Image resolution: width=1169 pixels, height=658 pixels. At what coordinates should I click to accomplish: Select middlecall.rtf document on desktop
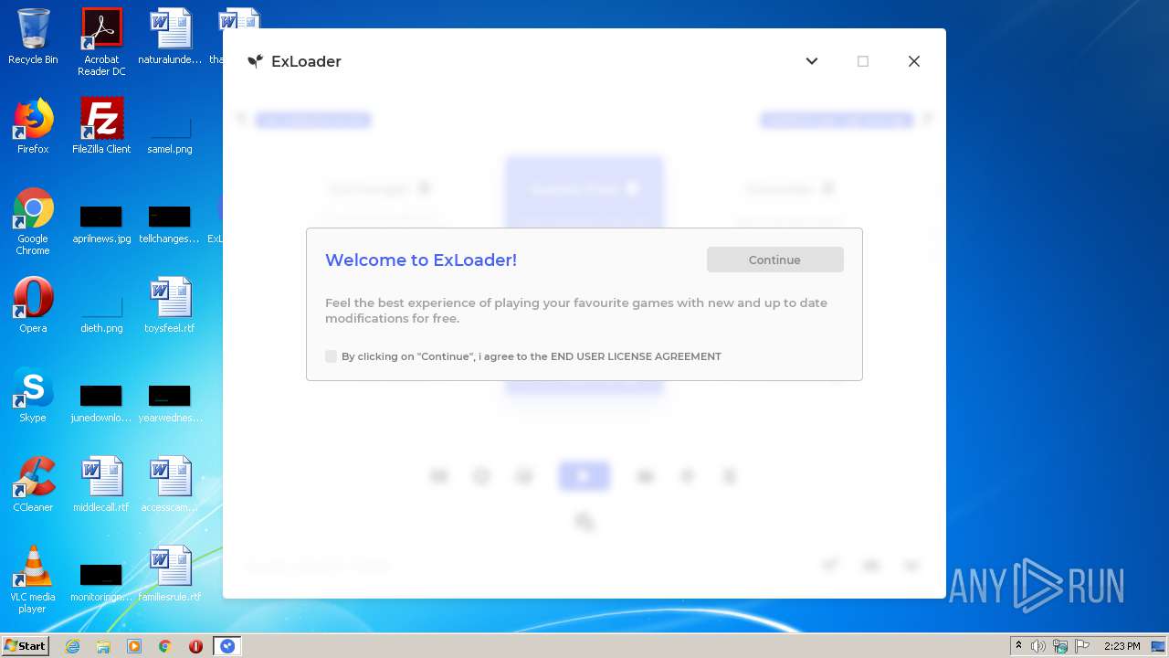(x=101, y=484)
